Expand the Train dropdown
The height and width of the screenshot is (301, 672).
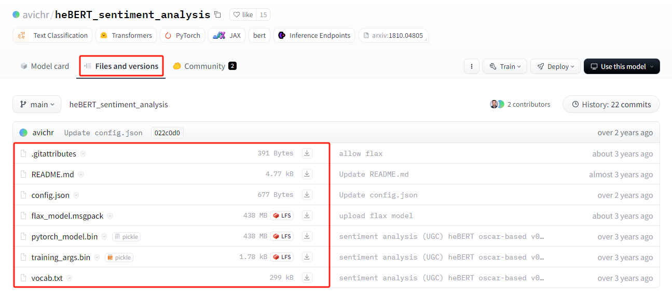(x=505, y=66)
